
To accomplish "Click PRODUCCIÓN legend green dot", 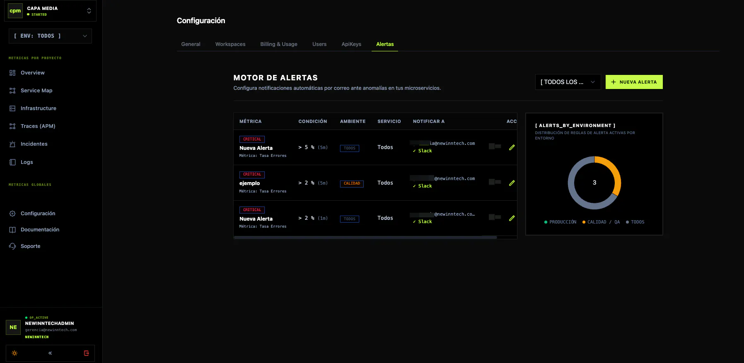I will (x=546, y=222).
